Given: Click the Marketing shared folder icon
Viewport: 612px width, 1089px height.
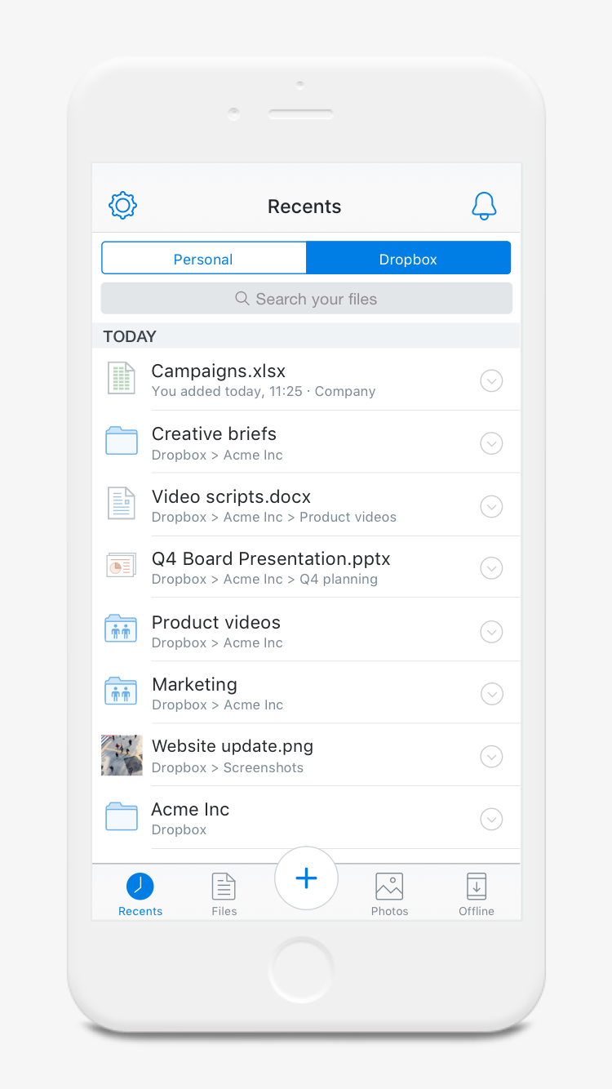Looking at the screenshot, I should tap(122, 691).
